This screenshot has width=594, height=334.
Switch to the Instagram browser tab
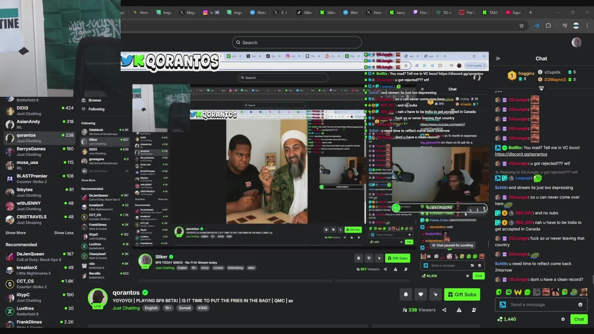(212, 13)
